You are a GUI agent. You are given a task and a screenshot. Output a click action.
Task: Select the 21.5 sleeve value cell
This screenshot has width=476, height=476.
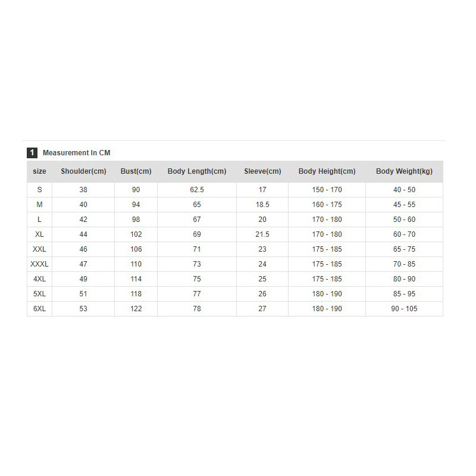click(x=262, y=234)
